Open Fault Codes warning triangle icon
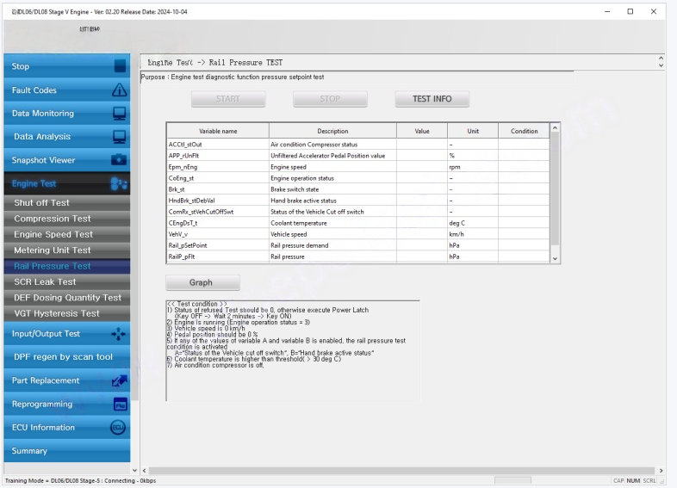 (x=120, y=90)
